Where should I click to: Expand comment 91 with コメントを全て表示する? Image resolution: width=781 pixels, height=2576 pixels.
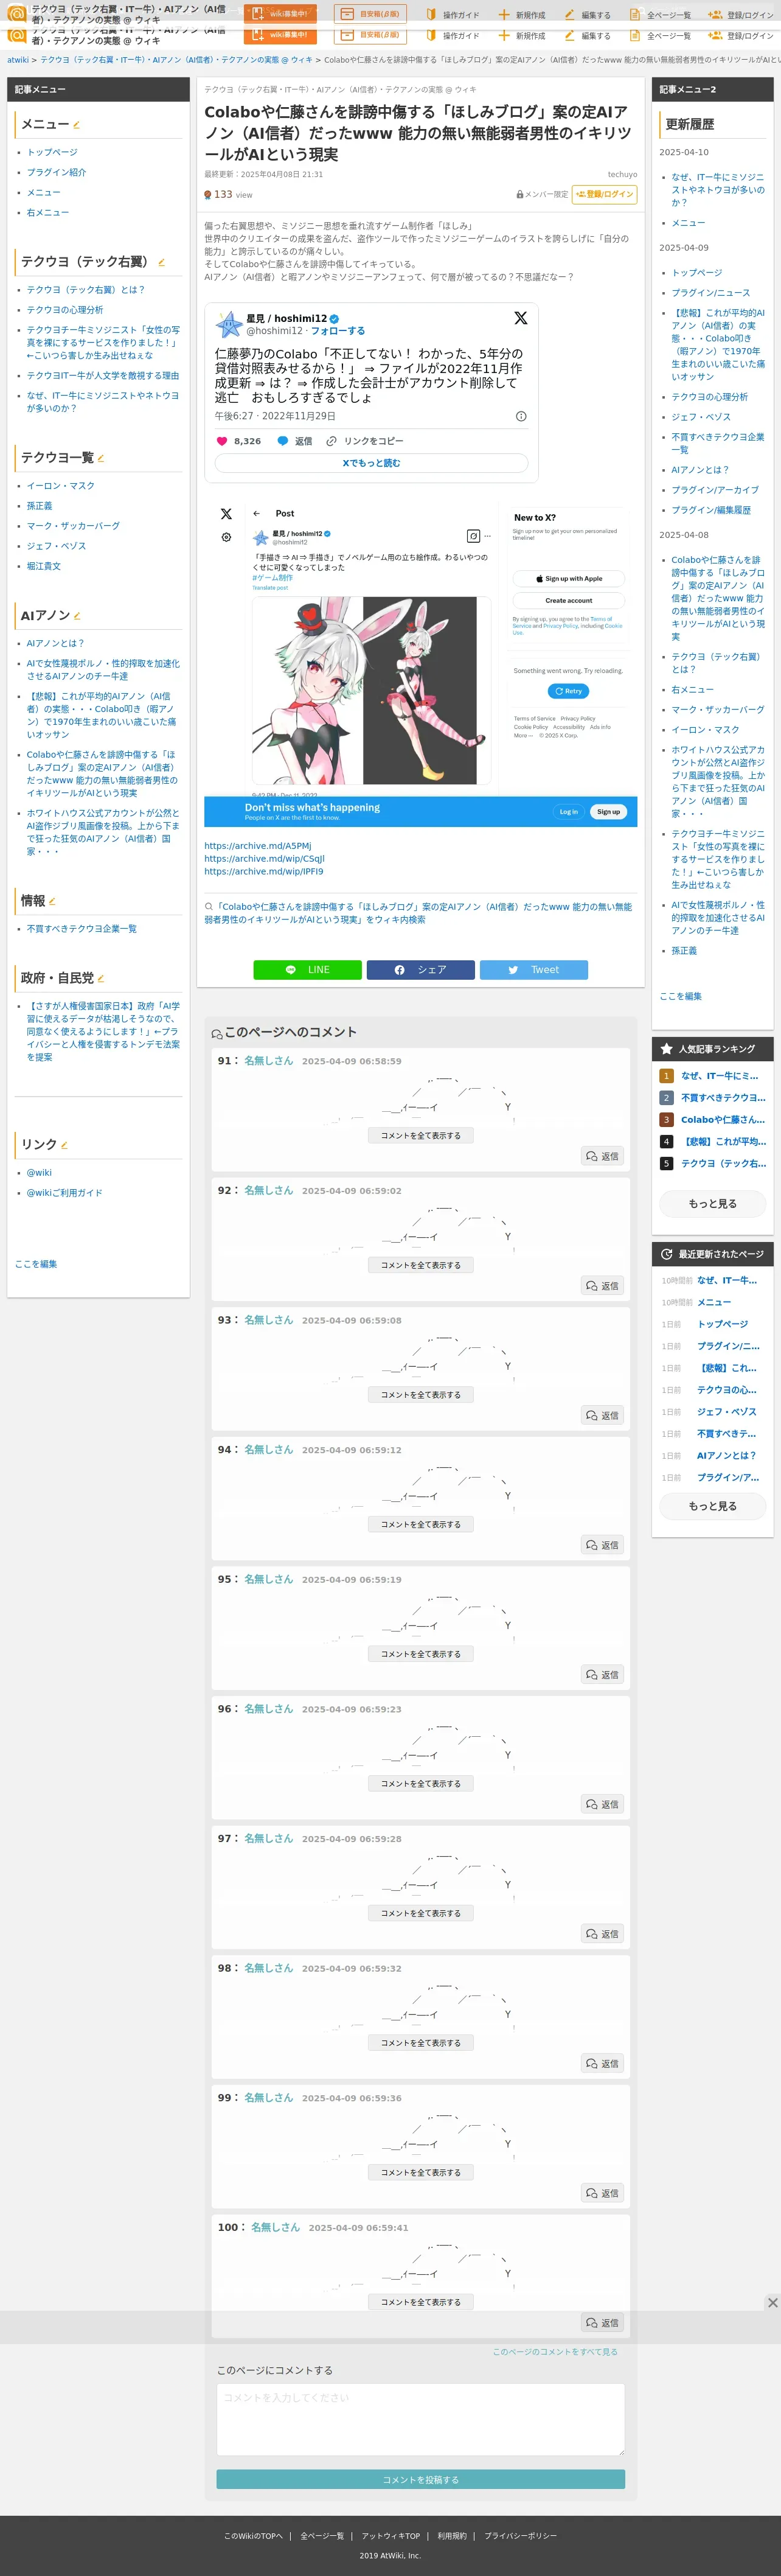pos(421,1136)
